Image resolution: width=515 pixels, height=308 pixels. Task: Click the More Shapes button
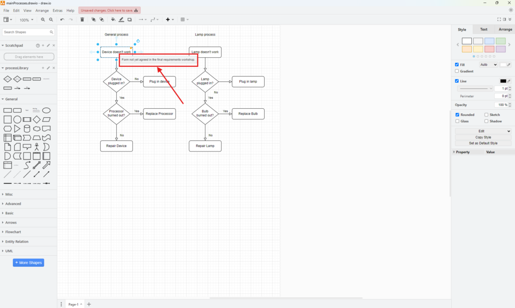coord(28,263)
